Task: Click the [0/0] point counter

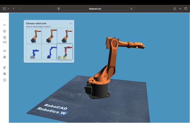Action: [5, 42]
